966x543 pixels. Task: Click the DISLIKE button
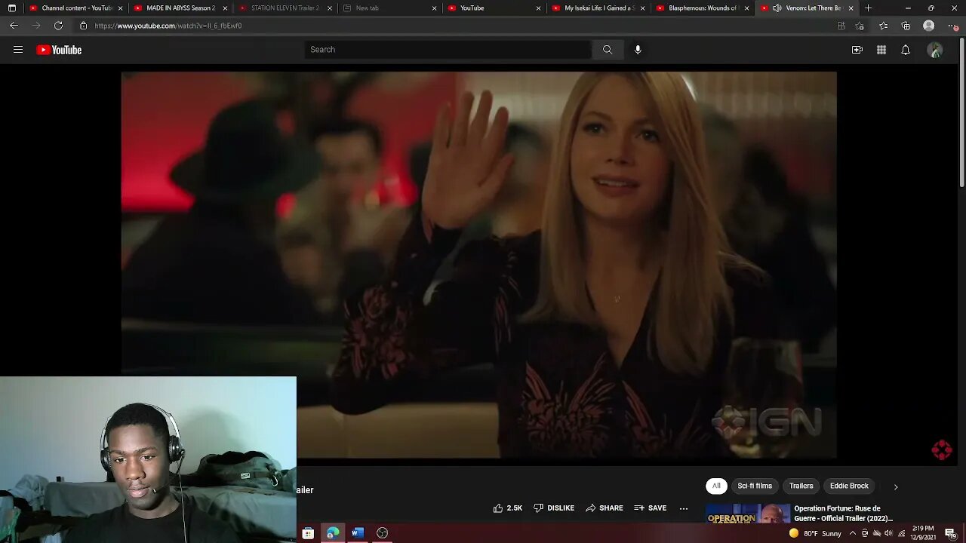click(554, 508)
